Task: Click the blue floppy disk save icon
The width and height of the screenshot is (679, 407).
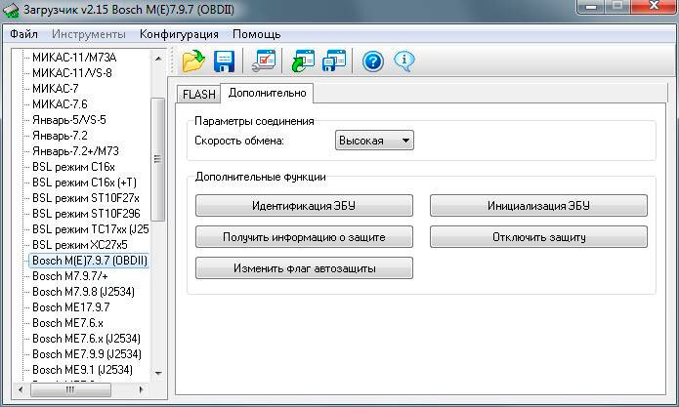Action: (224, 61)
